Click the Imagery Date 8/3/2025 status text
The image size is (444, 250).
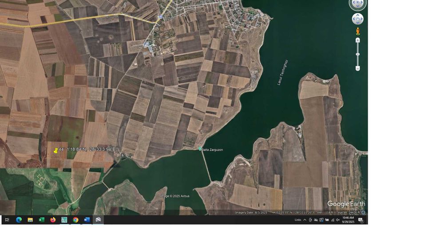tap(251, 212)
